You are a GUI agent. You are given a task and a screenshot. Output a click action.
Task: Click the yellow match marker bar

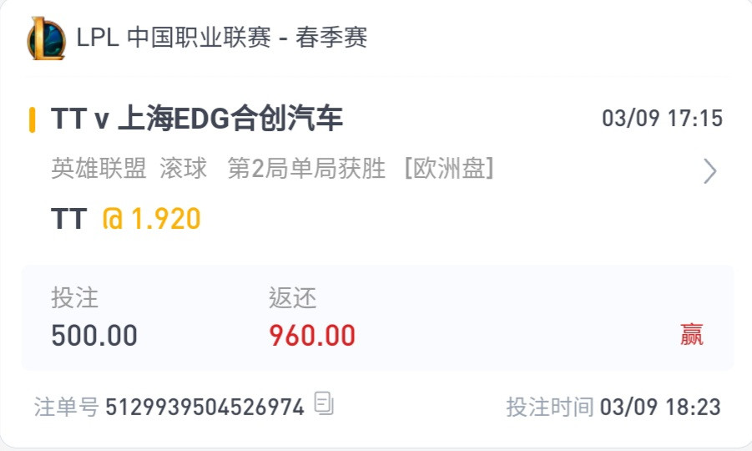pos(32,119)
